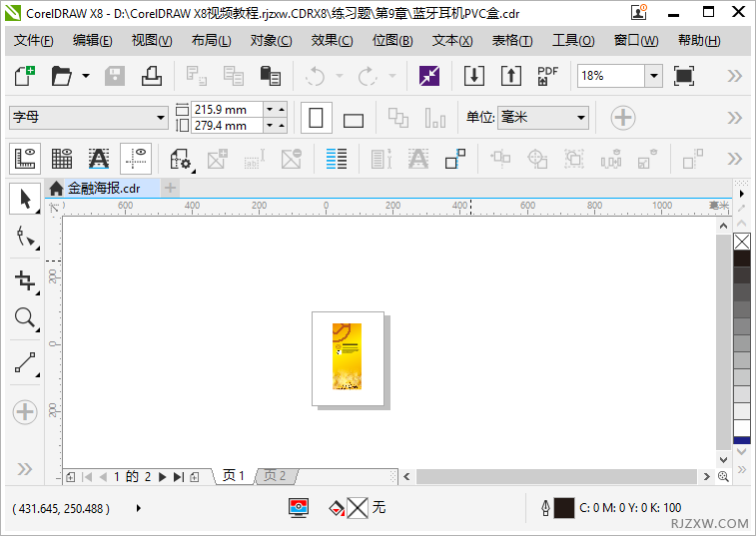This screenshot has width=756, height=536.
Task: Set portrait page orientation
Action: 317,118
